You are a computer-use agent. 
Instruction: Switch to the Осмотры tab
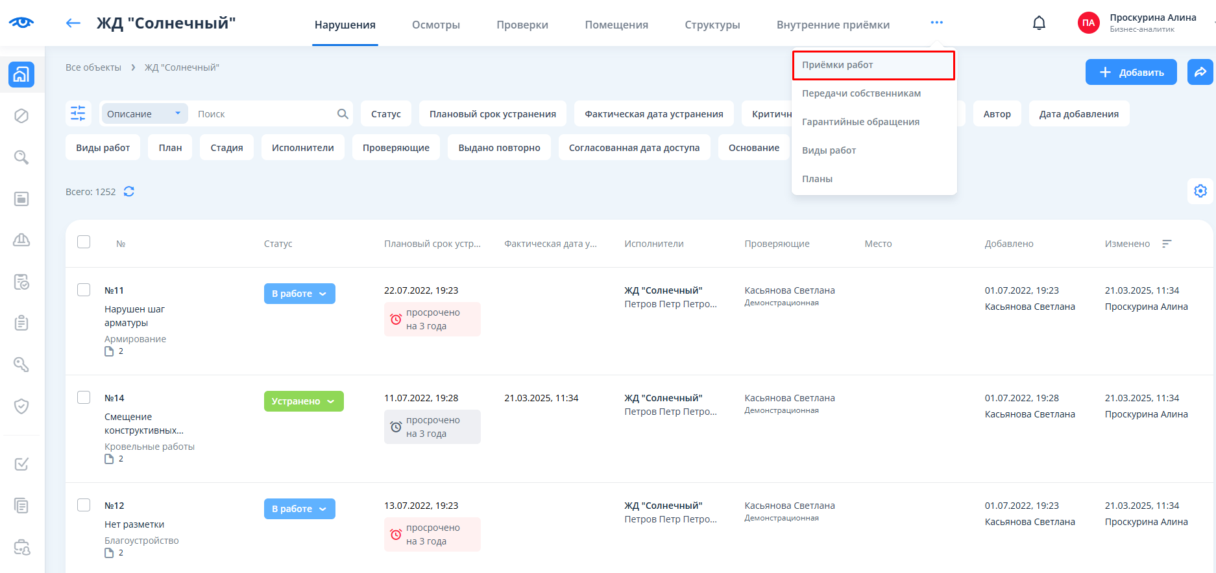[x=435, y=25]
